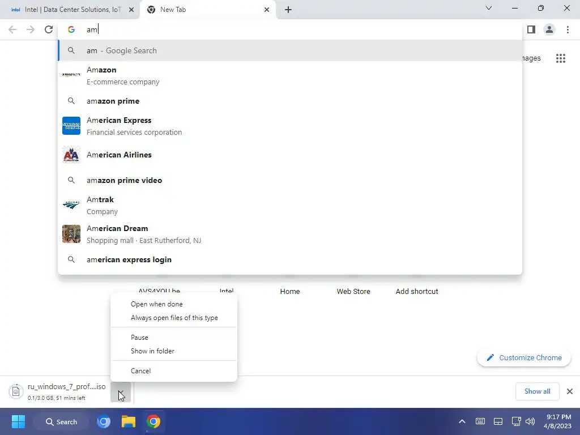This screenshot has height=435, width=580.
Task: Open the Chrome profile avatar
Action: 549,29
